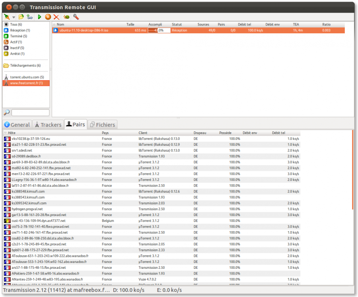This screenshot has height=297, width=358.
Task: Click the France flag beside hydrogen.progval.net
Action: click(7, 209)
